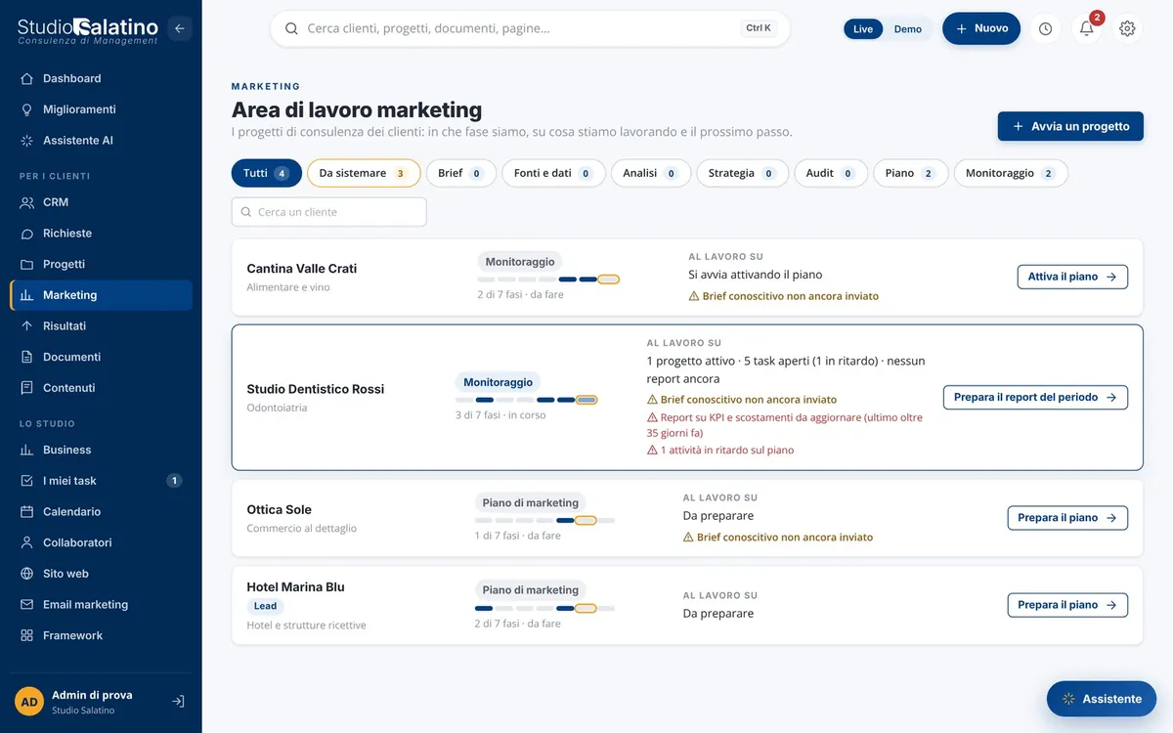
Task: Open Marketing in the sidebar
Action: [102, 295]
